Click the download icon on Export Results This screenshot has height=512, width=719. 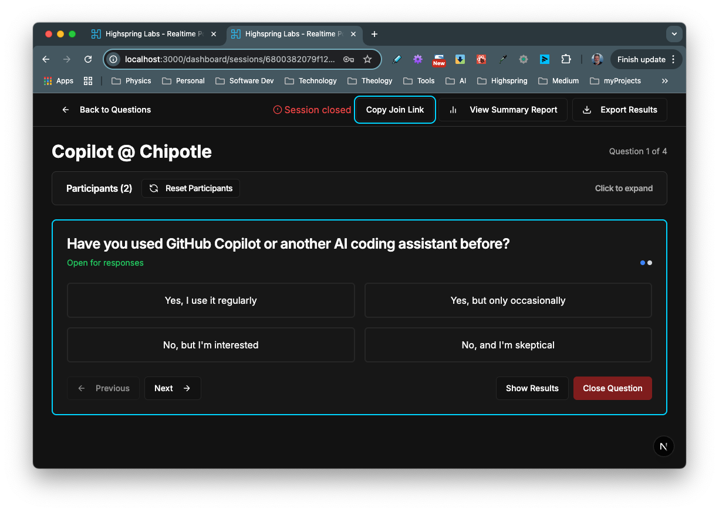(x=586, y=110)
